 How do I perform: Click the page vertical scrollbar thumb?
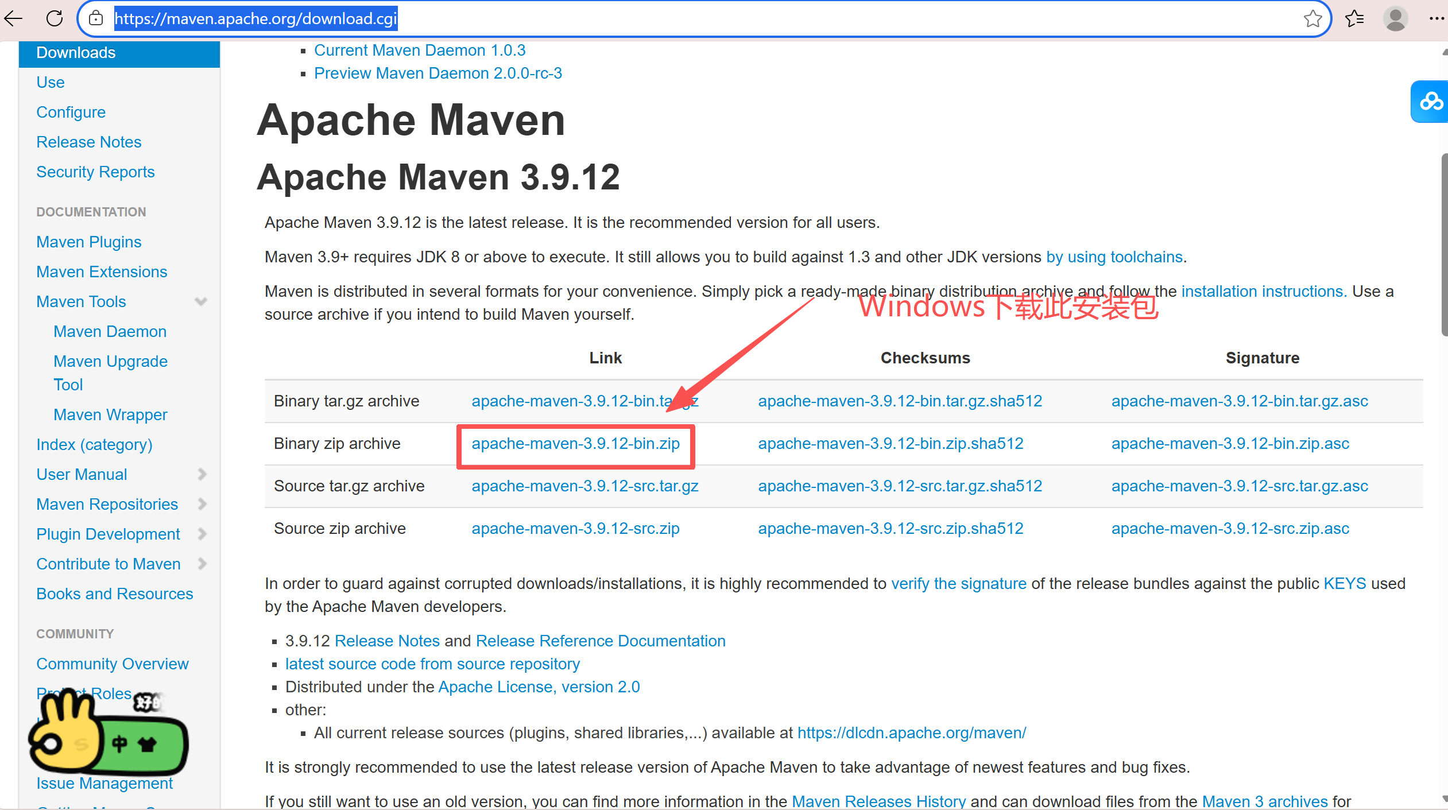click(x=1443, y=244)
